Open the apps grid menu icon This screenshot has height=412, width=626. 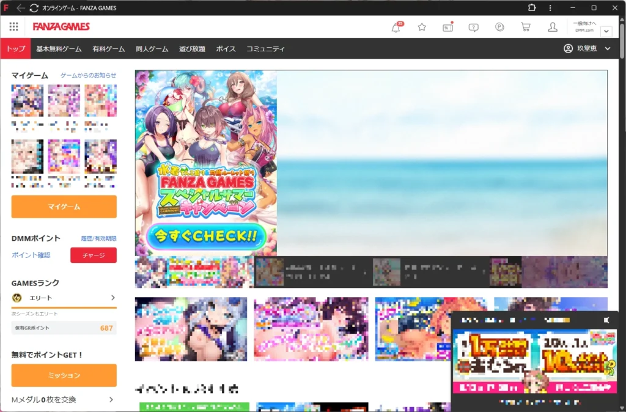point(13,27)
